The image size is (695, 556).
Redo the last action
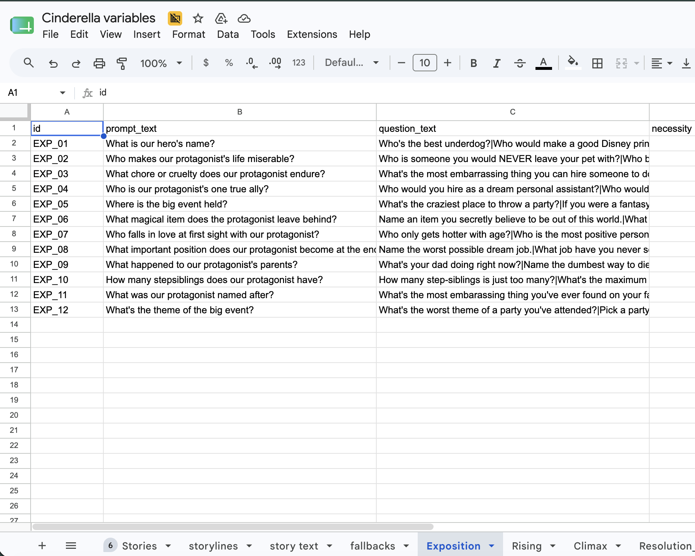click(x=76, y=63)
